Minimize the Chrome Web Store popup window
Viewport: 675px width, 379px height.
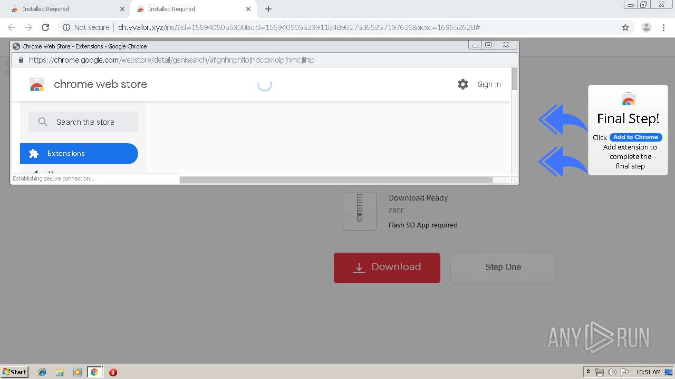tap(475, 45)
